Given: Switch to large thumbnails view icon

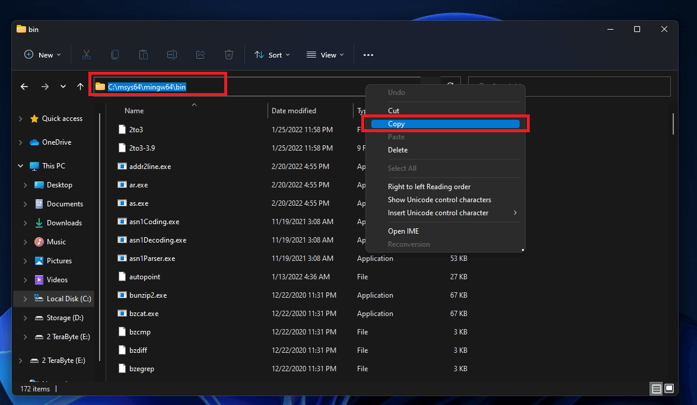Looking at the screenshot, I should point(669,389).
